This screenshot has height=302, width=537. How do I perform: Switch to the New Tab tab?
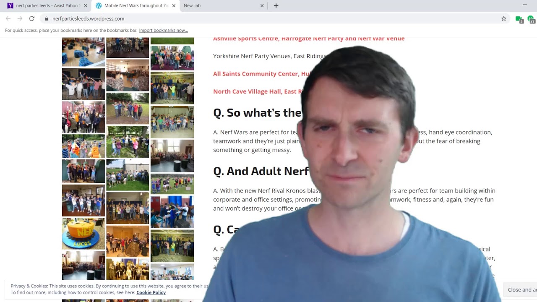point(223,5)
